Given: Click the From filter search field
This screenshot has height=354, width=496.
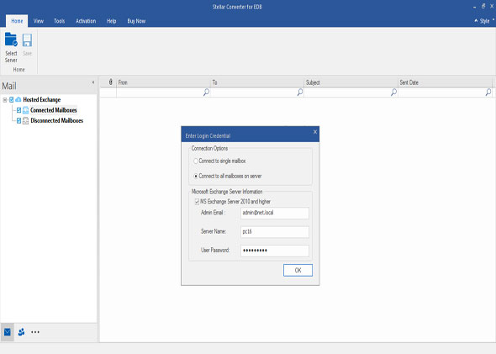Looking at the screenshot, I should click(x=163, y=92).
